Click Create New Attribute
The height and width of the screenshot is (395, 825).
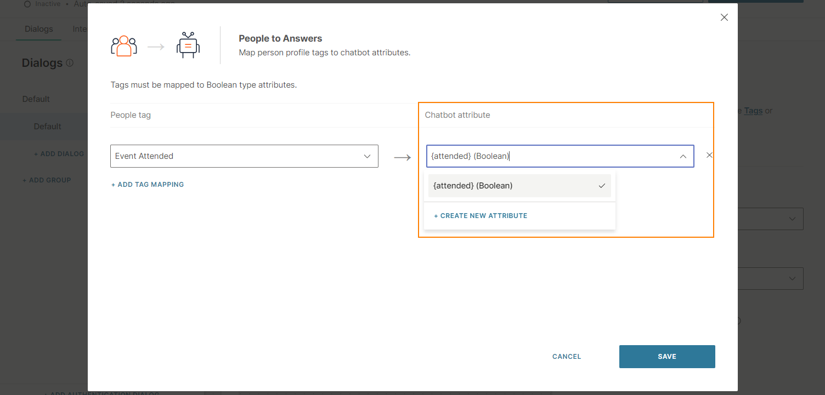click(x=481, y=216)
